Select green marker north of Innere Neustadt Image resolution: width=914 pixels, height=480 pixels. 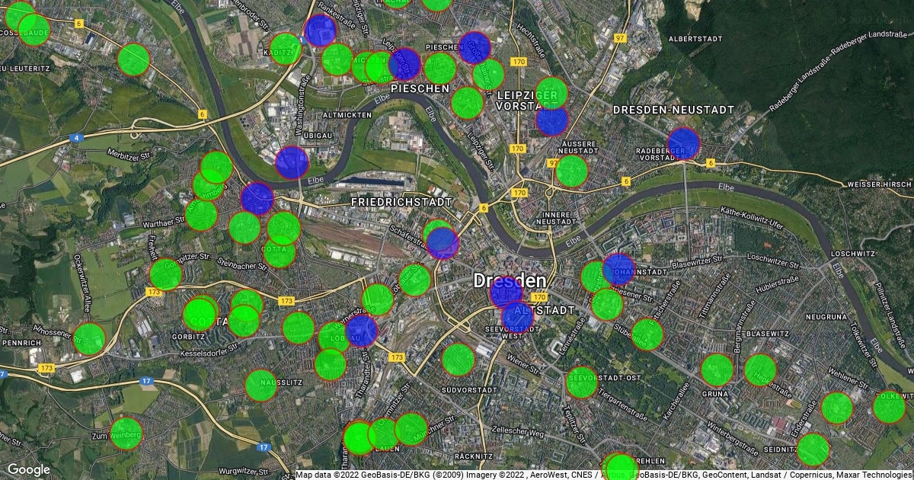pyautogui.click(x=571, y=171)
